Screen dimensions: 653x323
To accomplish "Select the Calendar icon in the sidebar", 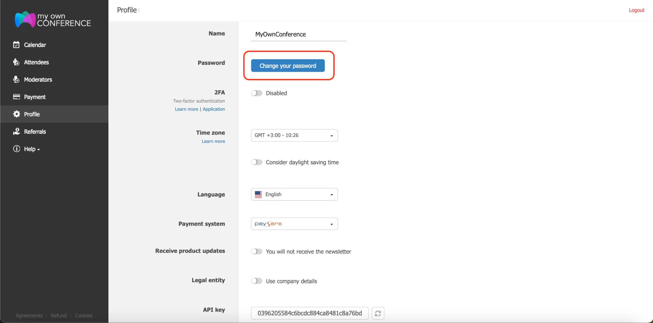I will [x=17, y=45].
